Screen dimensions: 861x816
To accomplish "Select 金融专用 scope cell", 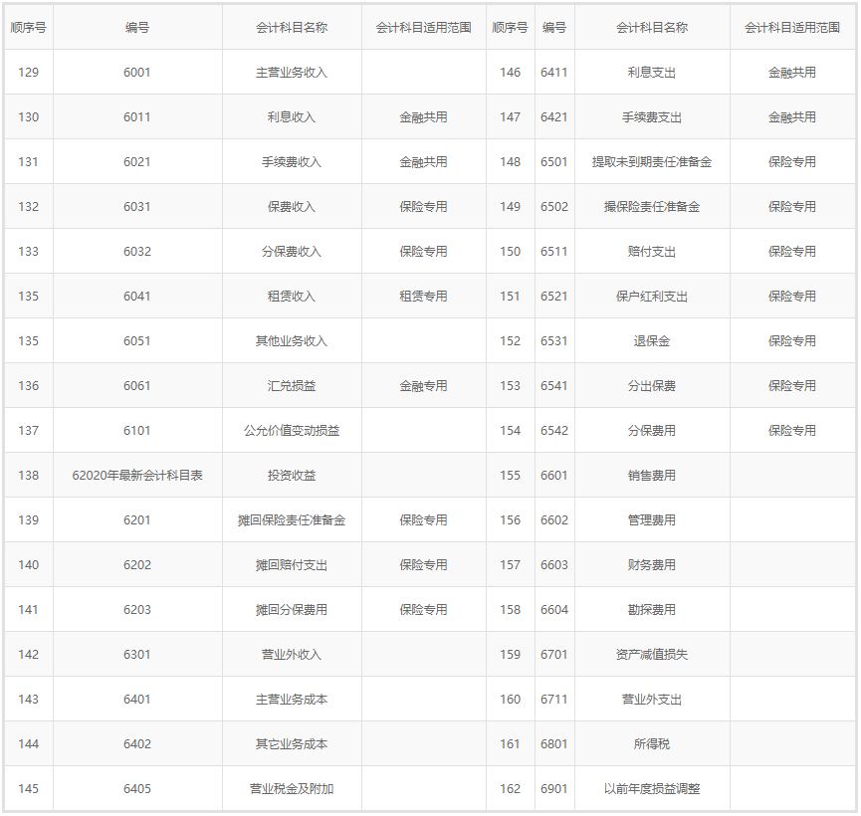I will coord(423,385).
